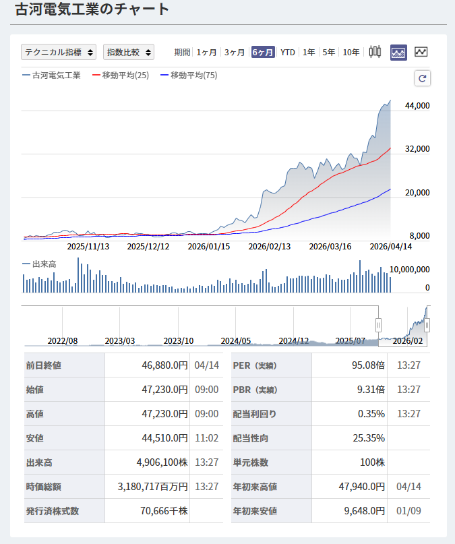Select the 6ヶ月 period
This screenshot has width=455, height=544.
pyautogui.click(x=263, y=53)
